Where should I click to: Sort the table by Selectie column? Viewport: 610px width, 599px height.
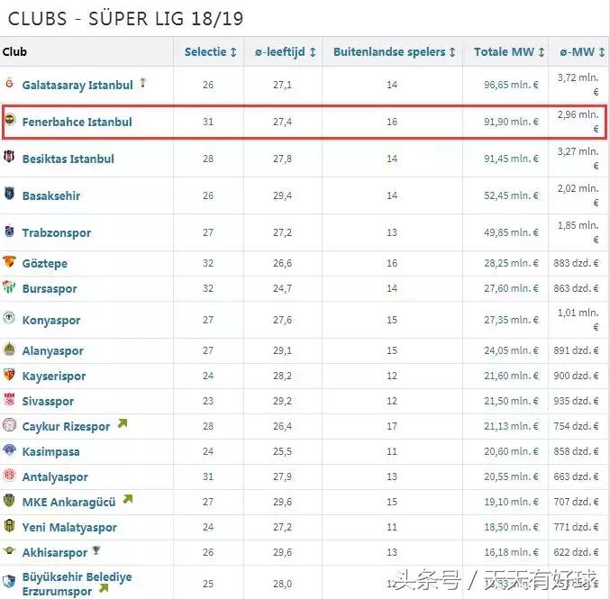[x=211, y=52]
